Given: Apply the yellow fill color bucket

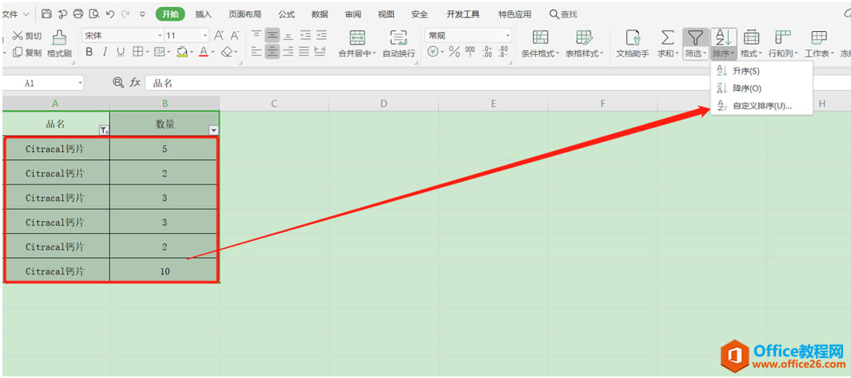Looking at the screenshot, I should [182, 52].
